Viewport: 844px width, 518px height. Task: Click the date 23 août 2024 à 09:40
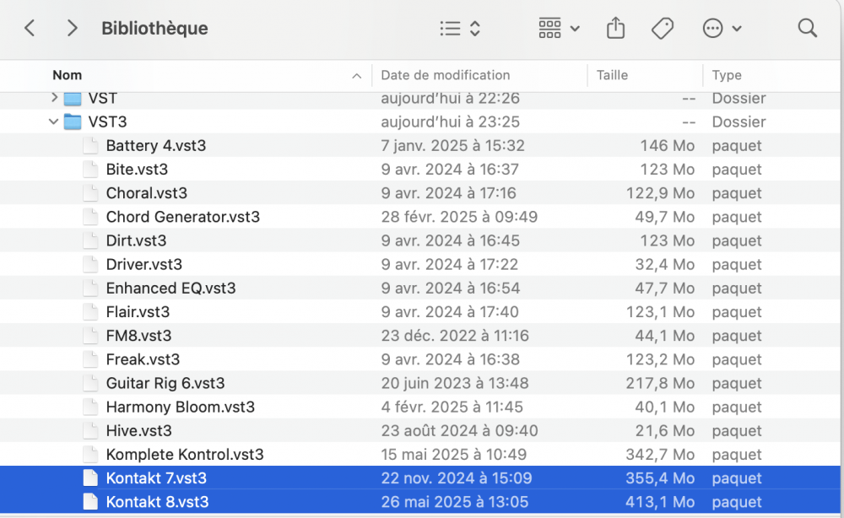click(459, 430)
